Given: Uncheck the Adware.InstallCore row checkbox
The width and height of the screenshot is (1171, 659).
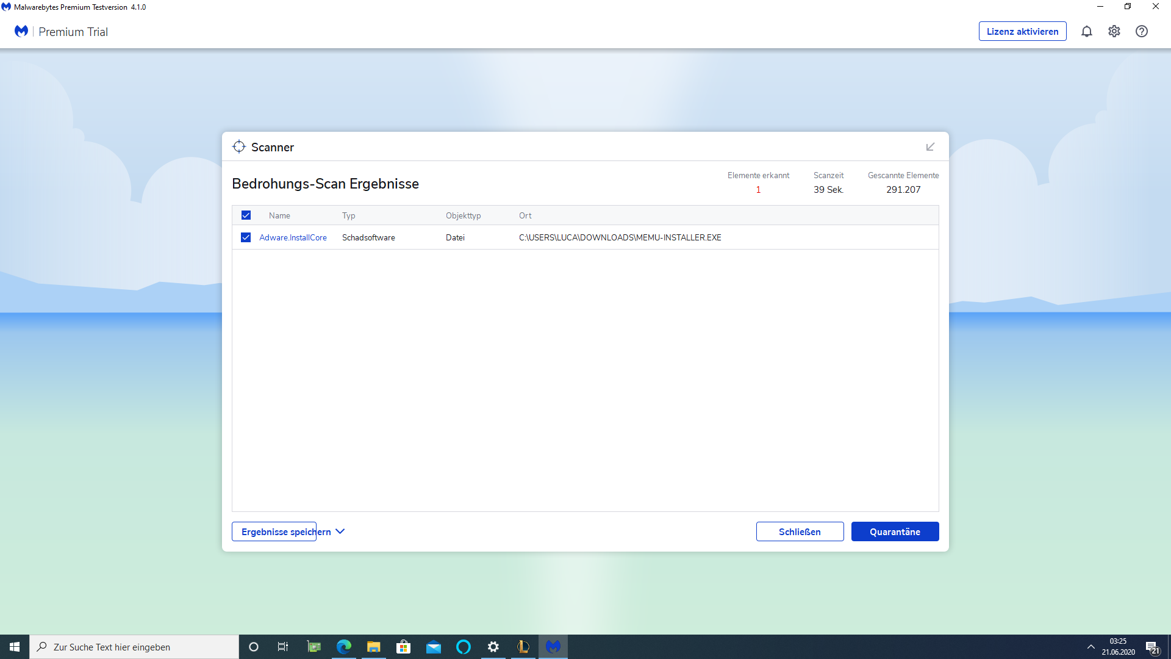Looking at the screenshot, I should point(246,237).
